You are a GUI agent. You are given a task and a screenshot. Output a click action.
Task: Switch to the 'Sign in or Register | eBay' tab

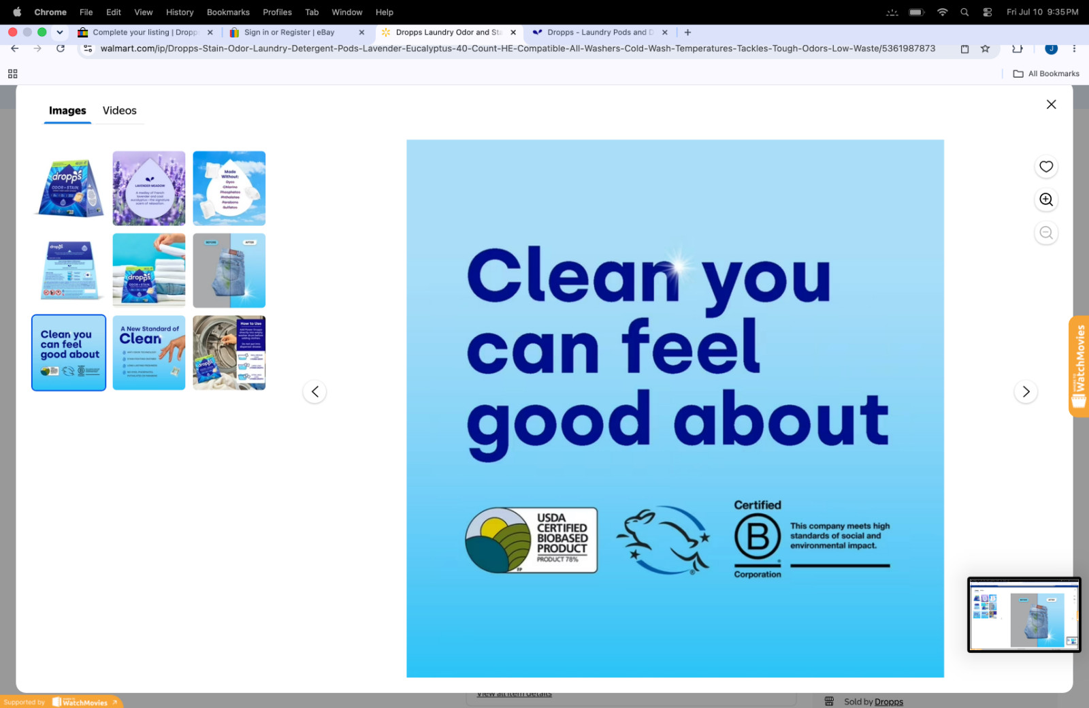pos(289,32)
